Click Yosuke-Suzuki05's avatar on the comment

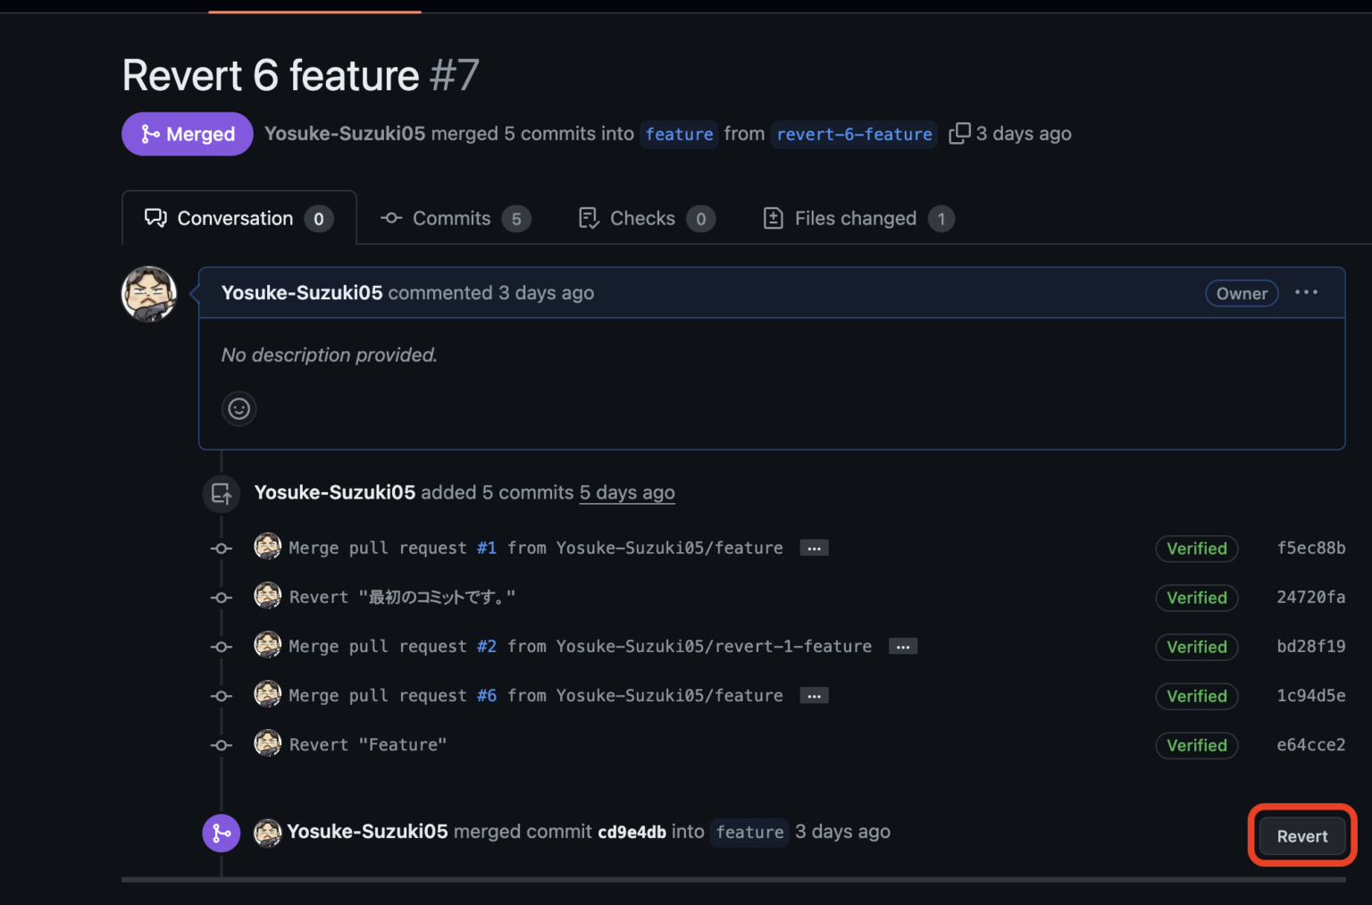(149, 293)
